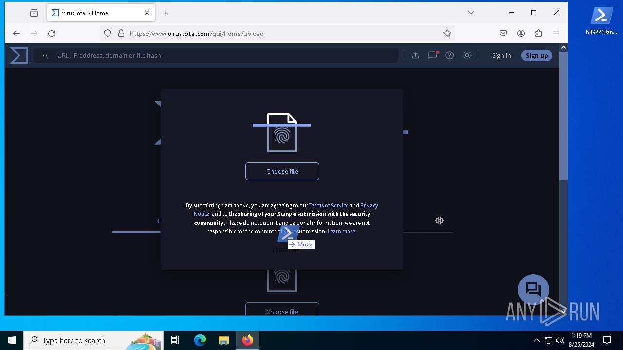Click the page scrollbar up arrow
The image size is (623, 350).
[563, 47]
